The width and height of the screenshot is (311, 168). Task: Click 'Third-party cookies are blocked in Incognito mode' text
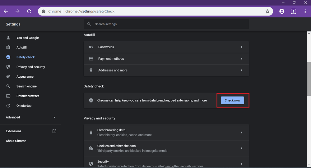pyautogui.click(x=132, y=151)
